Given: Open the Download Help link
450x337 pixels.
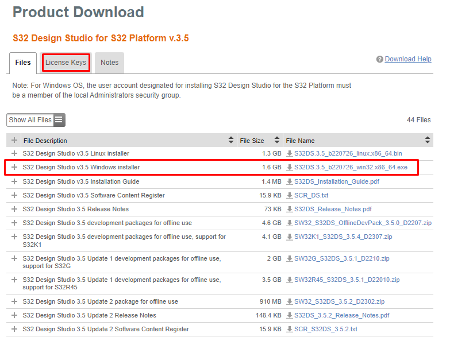Looking at the screenshot, I should (x=408, y=59).
